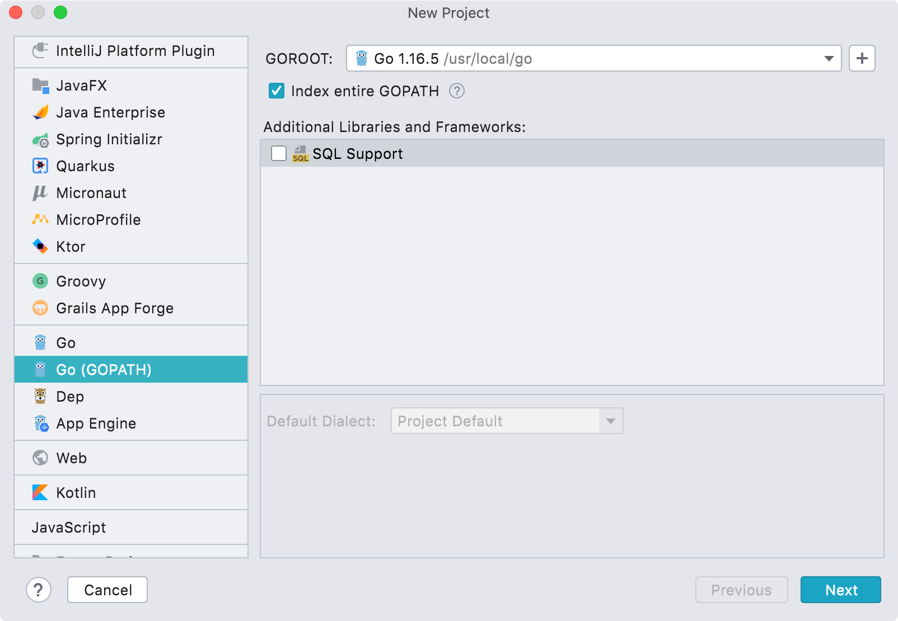Image resolution: width=898 pixels, height=621 pixels.
Task: Select the Dep project type icon
Action: [40, 396]
